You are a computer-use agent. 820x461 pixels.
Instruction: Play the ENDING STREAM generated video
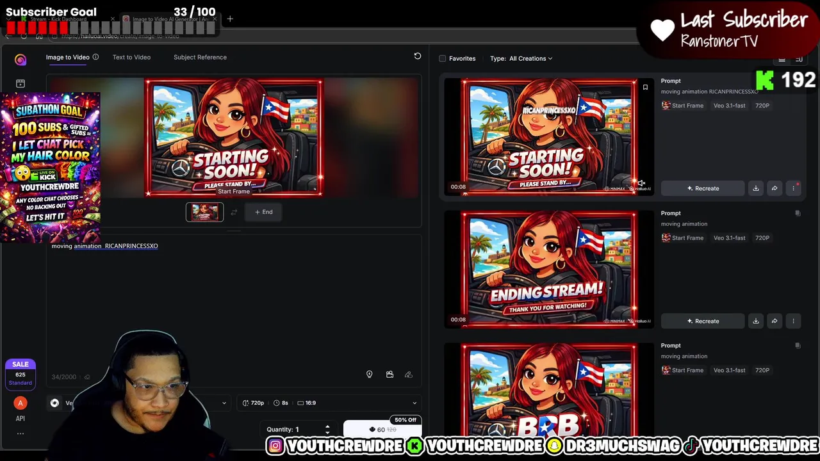pyautogui.click(x=549, y=268)
